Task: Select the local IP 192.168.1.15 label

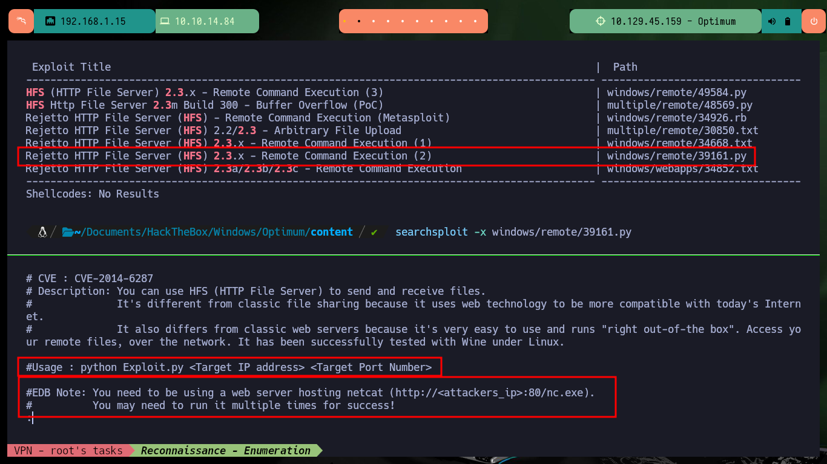Action: (93, 21)
